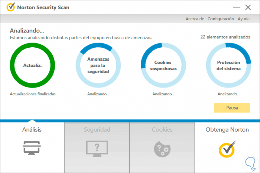Screen dimensions: 260x173
Task: Minimize the Norton Security Scan window
Action: coord(237,7)
